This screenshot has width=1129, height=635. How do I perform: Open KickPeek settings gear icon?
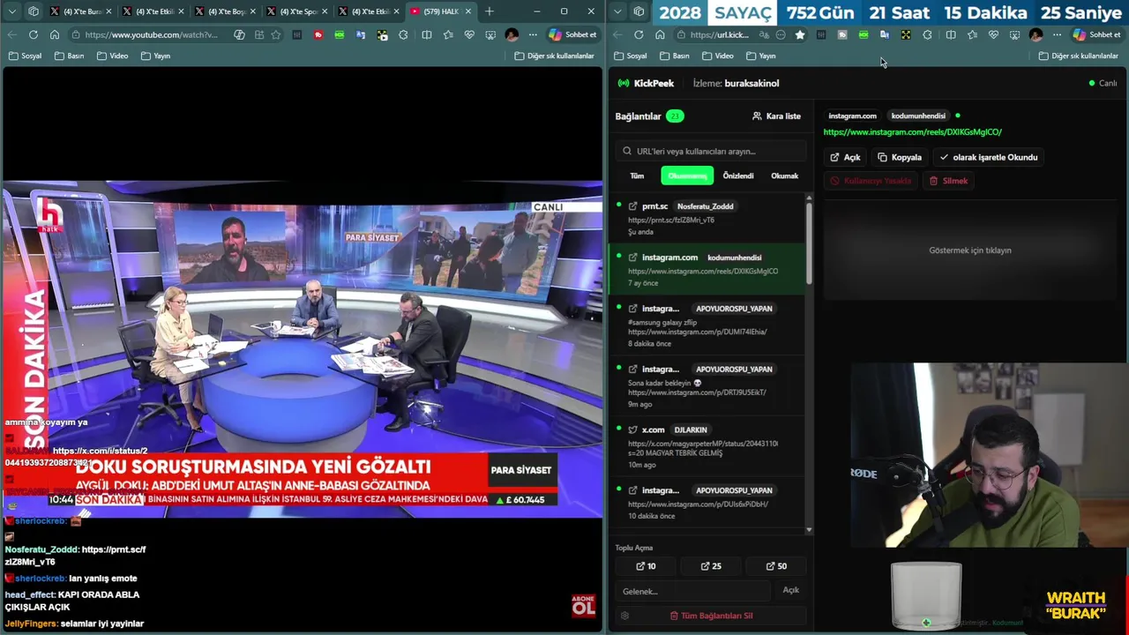coord(624,616)
